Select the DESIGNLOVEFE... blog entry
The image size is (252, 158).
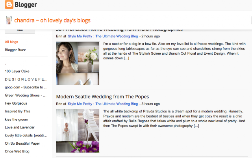(x=26, y=79)
